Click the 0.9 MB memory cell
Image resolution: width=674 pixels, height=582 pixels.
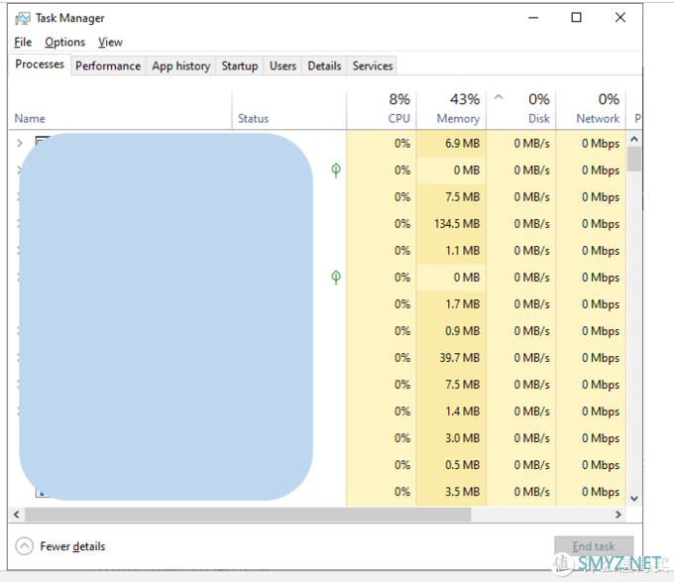(x=451, y=331)
